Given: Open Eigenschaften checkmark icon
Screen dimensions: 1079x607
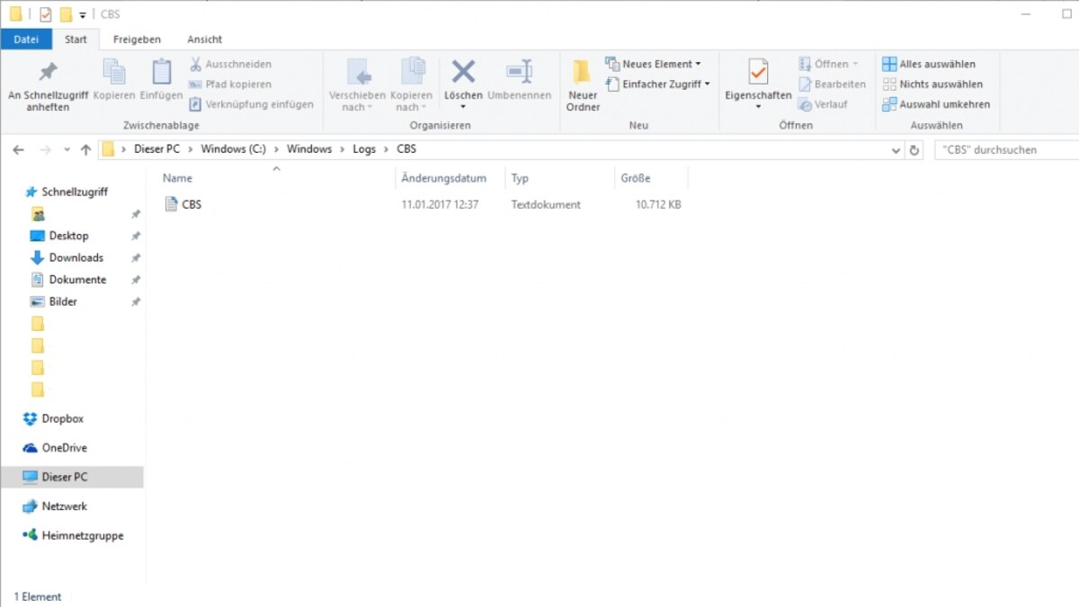Looking at the screenshot, I should 758,72.
